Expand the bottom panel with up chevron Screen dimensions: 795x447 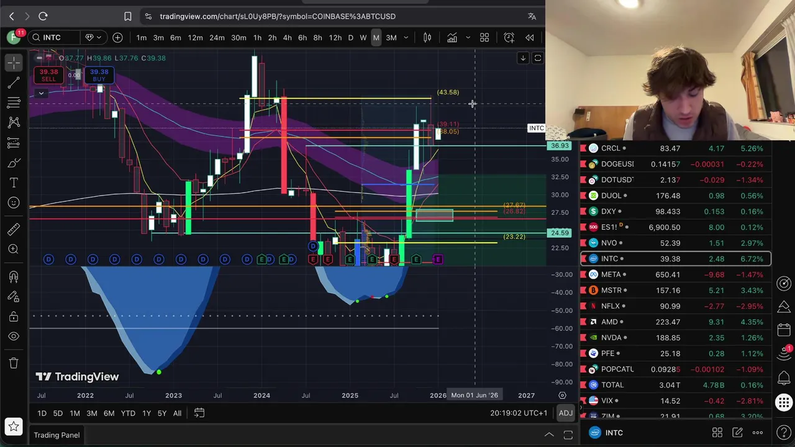(x=549, y=435)
